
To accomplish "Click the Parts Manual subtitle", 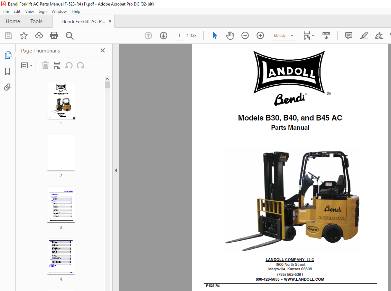I will (290, 127).
